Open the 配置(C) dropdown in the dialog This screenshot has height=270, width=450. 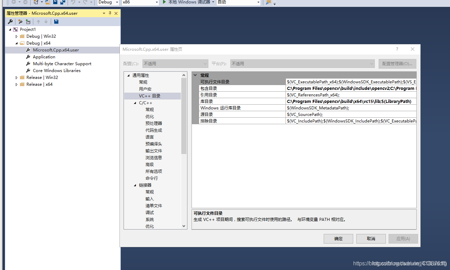(176, 64)
